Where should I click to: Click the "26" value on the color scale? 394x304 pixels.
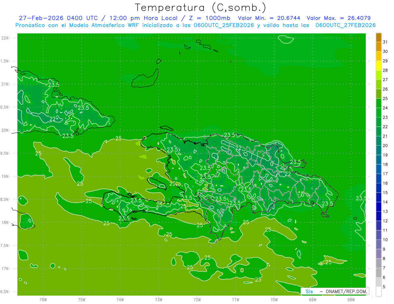click(385, 89)
